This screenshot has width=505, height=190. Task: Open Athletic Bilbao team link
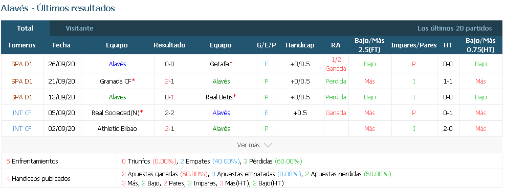(x=117, y=128)
